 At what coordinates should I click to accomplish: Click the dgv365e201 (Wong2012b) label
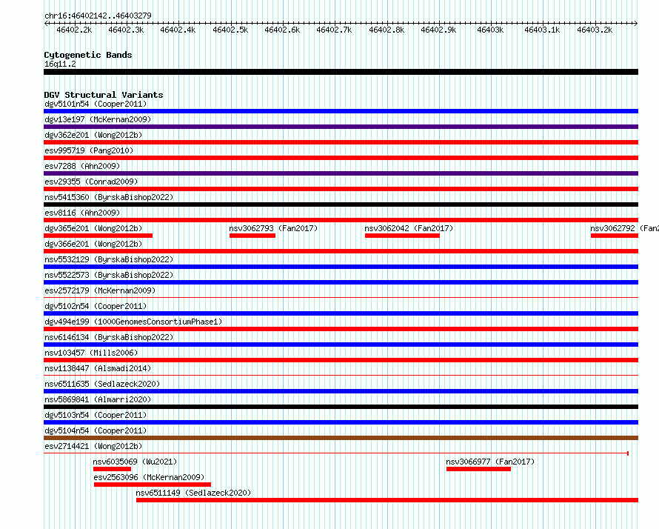(x=93, y=228)
